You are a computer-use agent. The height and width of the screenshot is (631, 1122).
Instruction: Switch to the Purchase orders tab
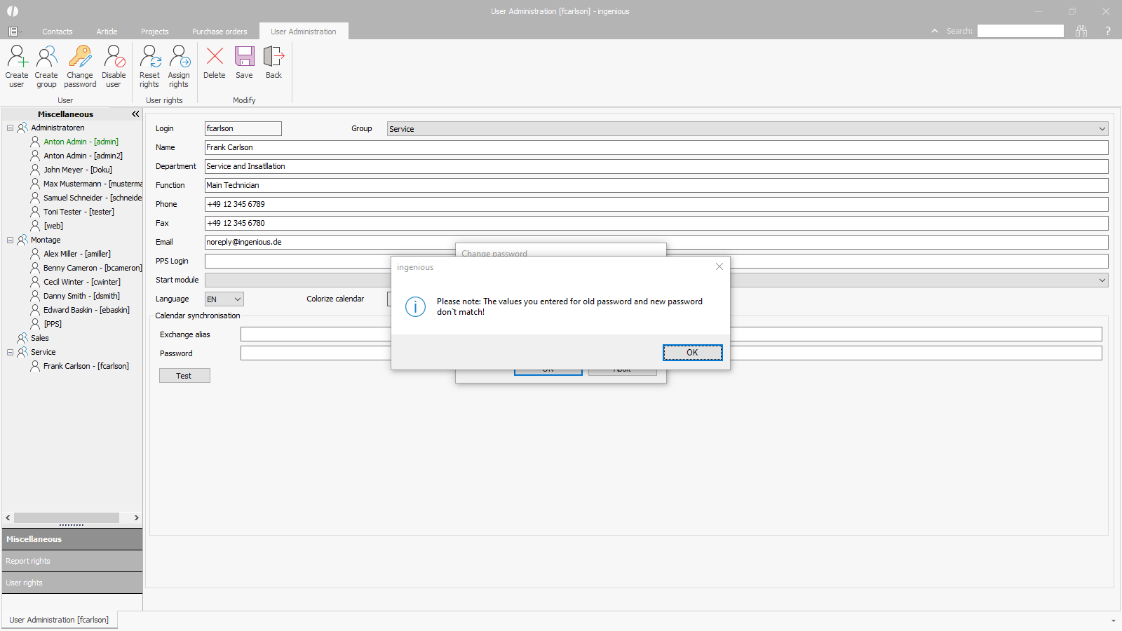219,32
